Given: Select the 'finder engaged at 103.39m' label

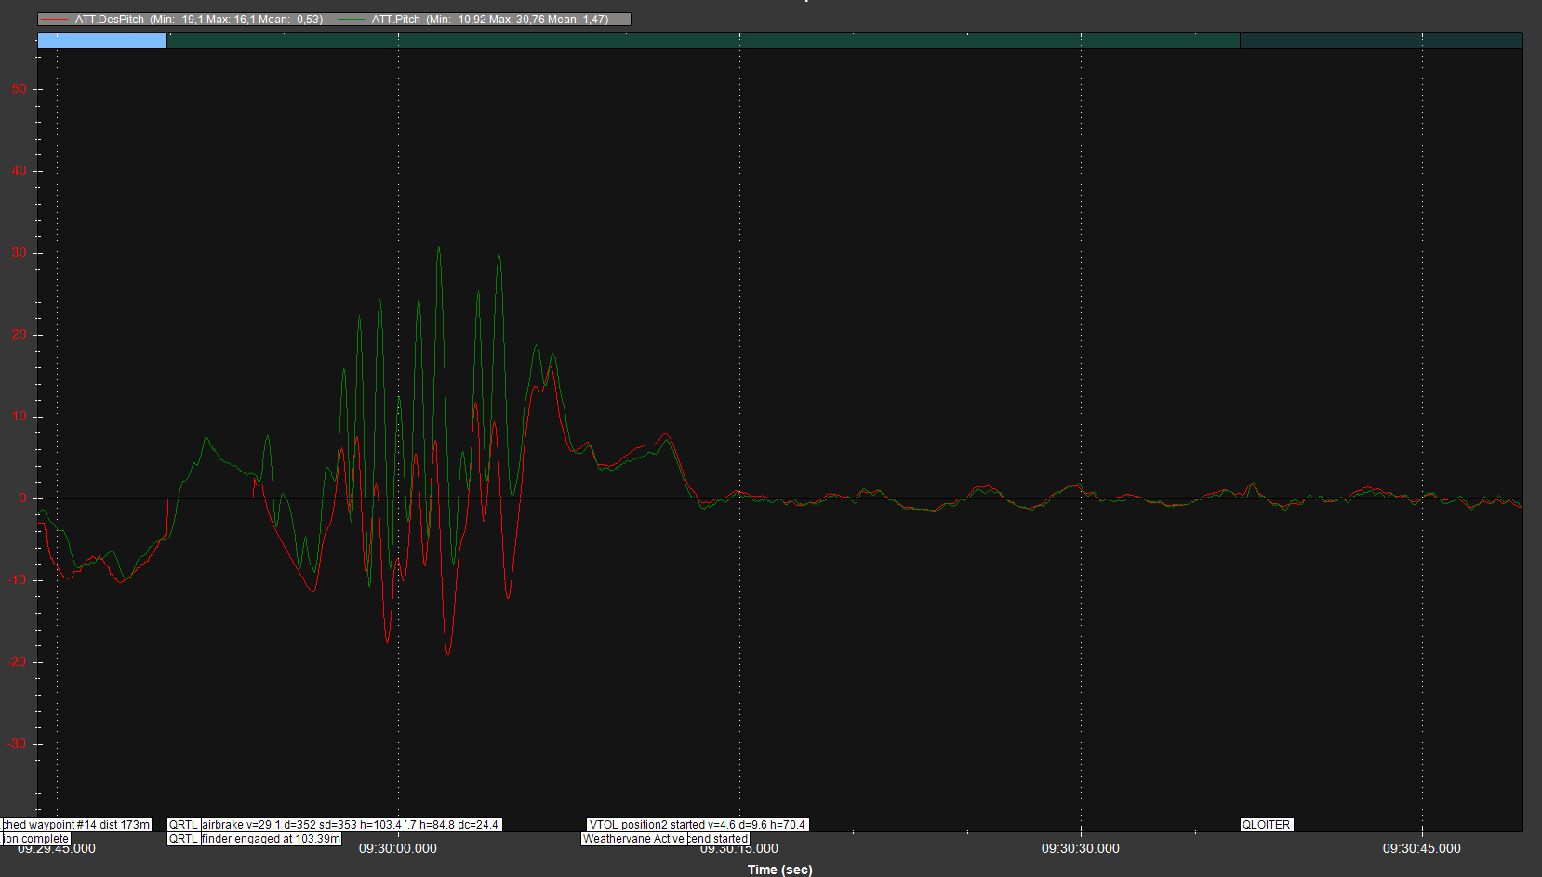Looking at the screenshot, I should [271, 839].
